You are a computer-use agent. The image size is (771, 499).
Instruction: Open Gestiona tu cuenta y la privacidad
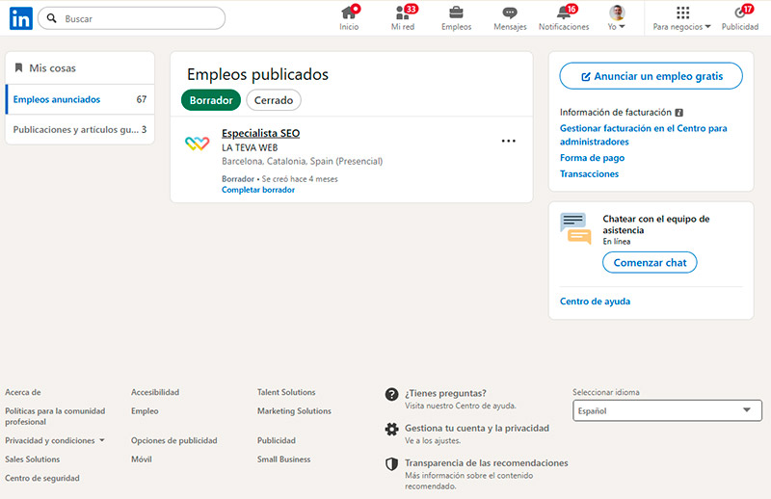pyautogui.click(x=477, y=429)
